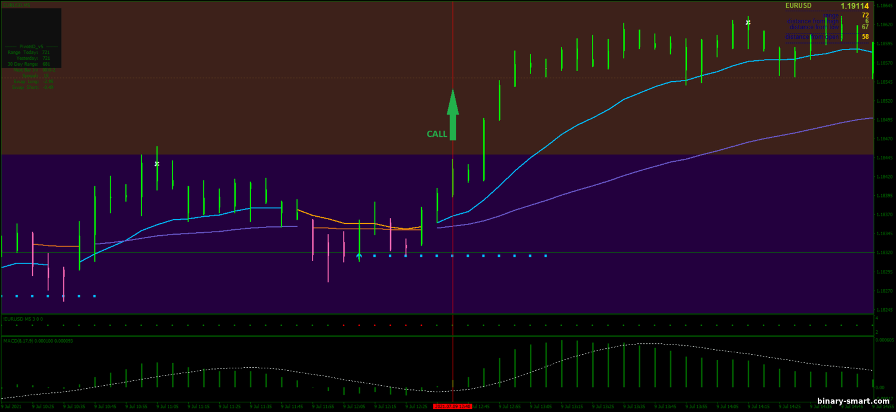Screen dimensions: 896x412
Task: Click the white X marker at top right
Action: pos(748,23)
